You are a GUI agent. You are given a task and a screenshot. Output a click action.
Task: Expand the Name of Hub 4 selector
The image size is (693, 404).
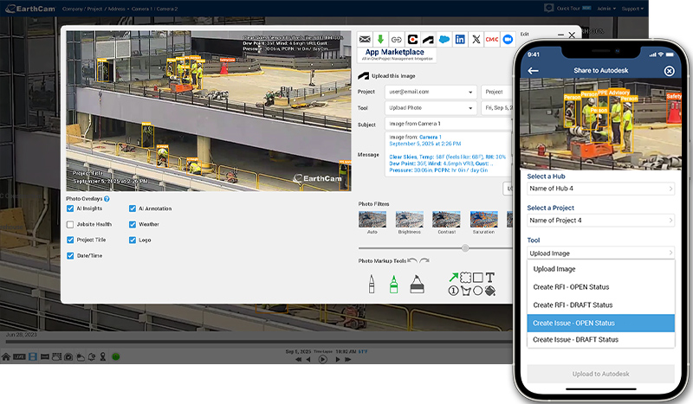[x=601, y=189]
